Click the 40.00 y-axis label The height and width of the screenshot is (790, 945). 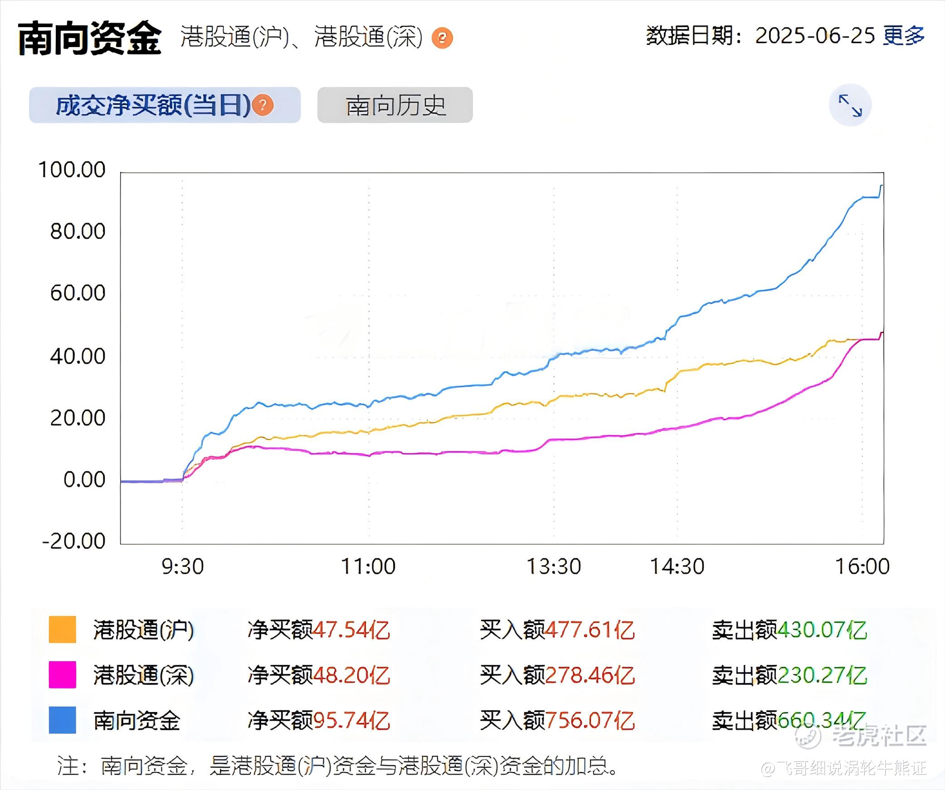tap(78, 356)
